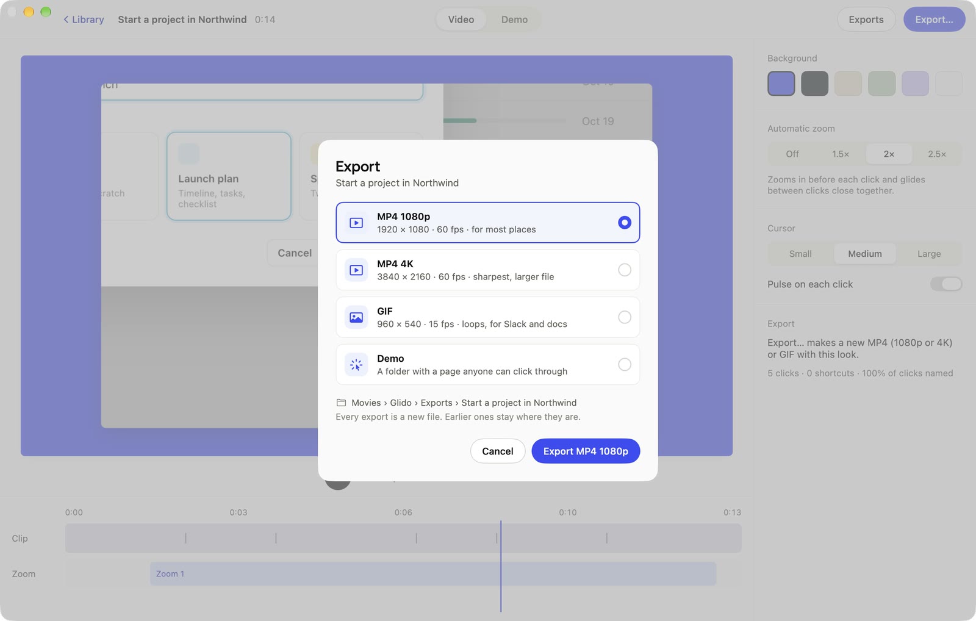Set automatic zoom to Off

pyautogui.click(x=792, y=154)
